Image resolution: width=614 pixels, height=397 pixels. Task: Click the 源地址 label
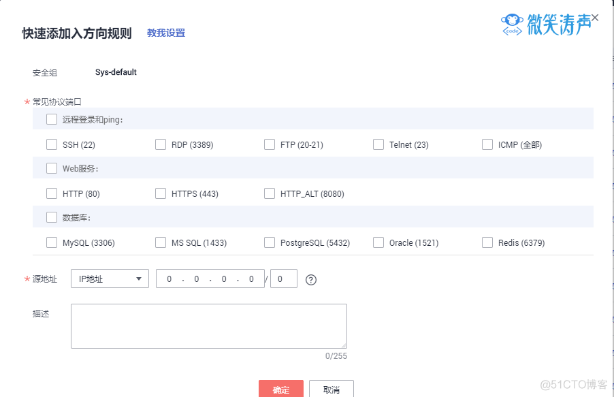45,279
